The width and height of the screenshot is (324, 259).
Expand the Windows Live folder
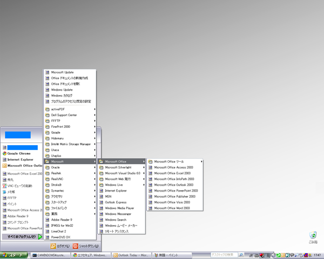point(122,185)
